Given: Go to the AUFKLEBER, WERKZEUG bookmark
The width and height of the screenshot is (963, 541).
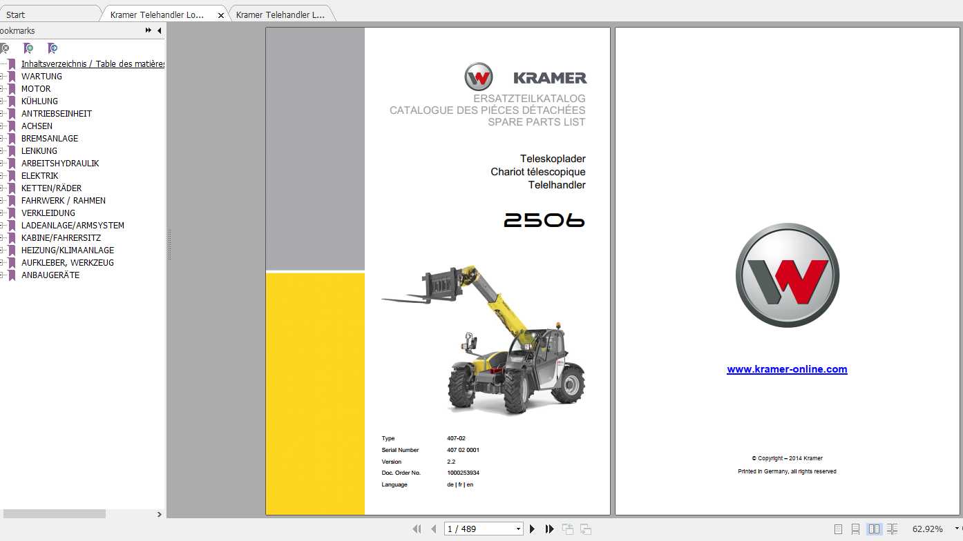Looking at the screenshot, I should point(68,263).
